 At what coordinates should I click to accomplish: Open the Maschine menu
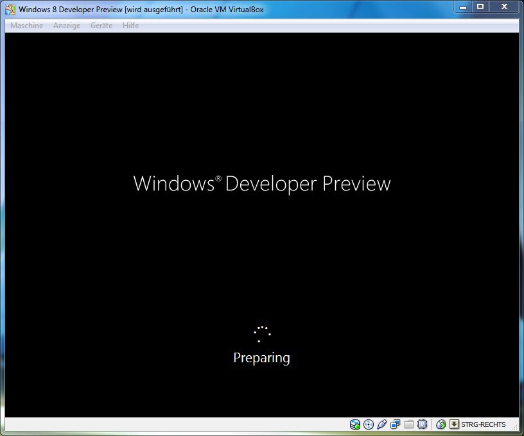[27, 26]
